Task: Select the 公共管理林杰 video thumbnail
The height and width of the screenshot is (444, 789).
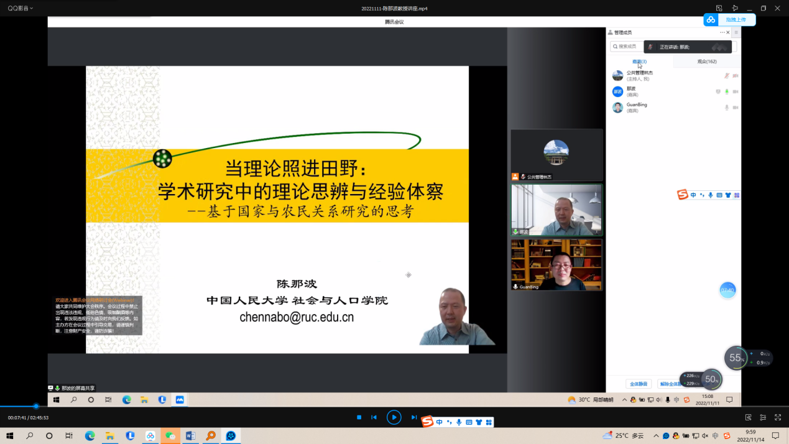Action: click(x=556, y=155)
